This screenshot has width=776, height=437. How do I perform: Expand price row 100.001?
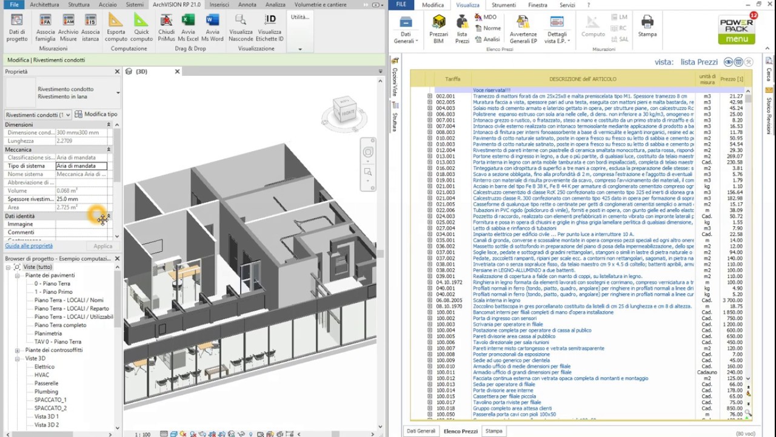(x=430, y=313)
